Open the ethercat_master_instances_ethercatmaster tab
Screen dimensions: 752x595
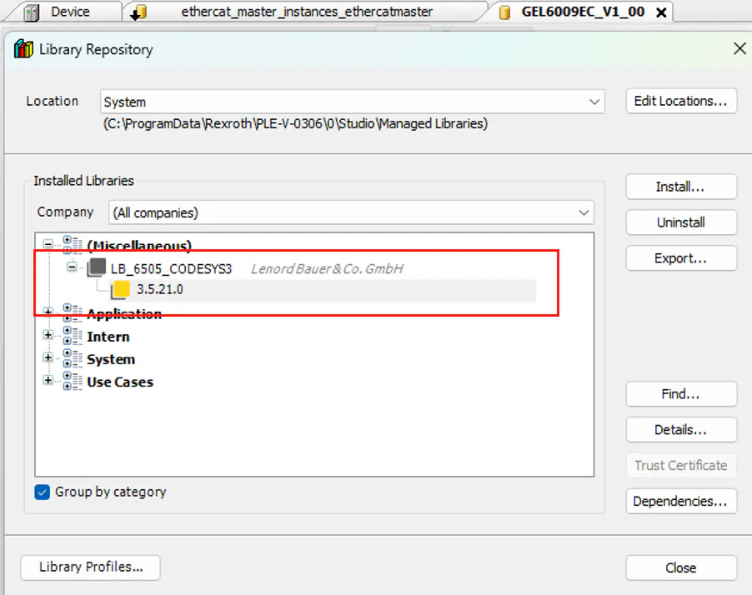308,12
